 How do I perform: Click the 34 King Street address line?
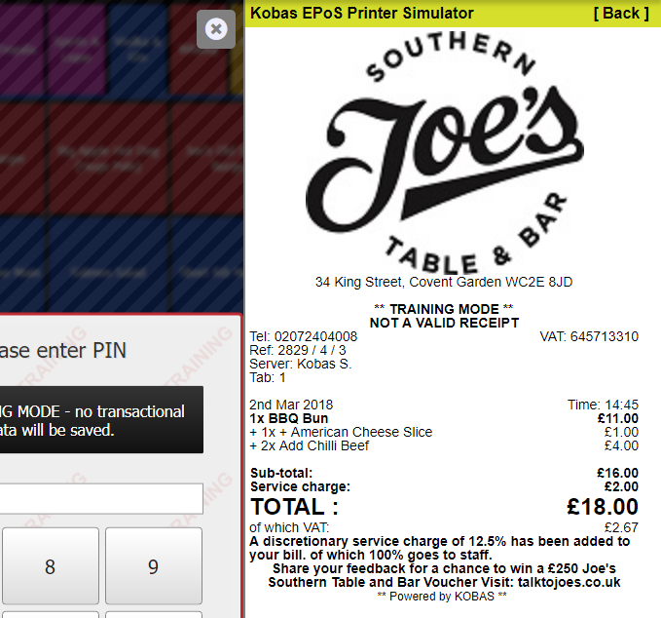444,282
